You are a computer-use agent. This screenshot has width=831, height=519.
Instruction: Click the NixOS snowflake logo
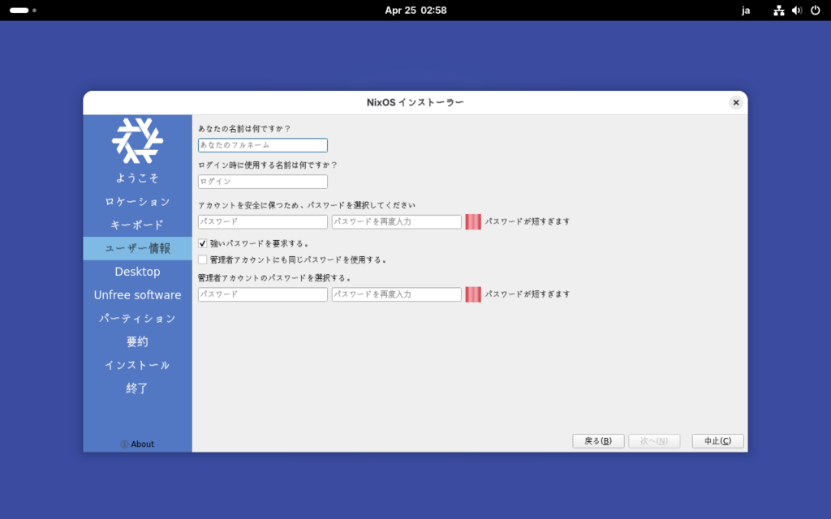click(137, 141)
